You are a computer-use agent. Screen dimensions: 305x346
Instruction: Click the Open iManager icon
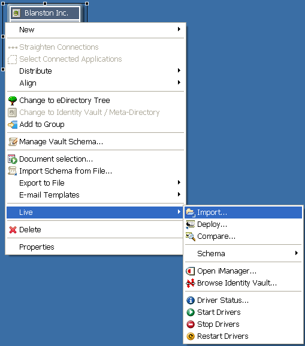(x=191, y=271)
